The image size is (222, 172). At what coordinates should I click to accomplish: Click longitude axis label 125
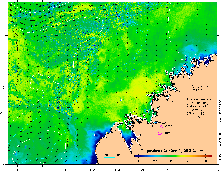tap(167, 170)
